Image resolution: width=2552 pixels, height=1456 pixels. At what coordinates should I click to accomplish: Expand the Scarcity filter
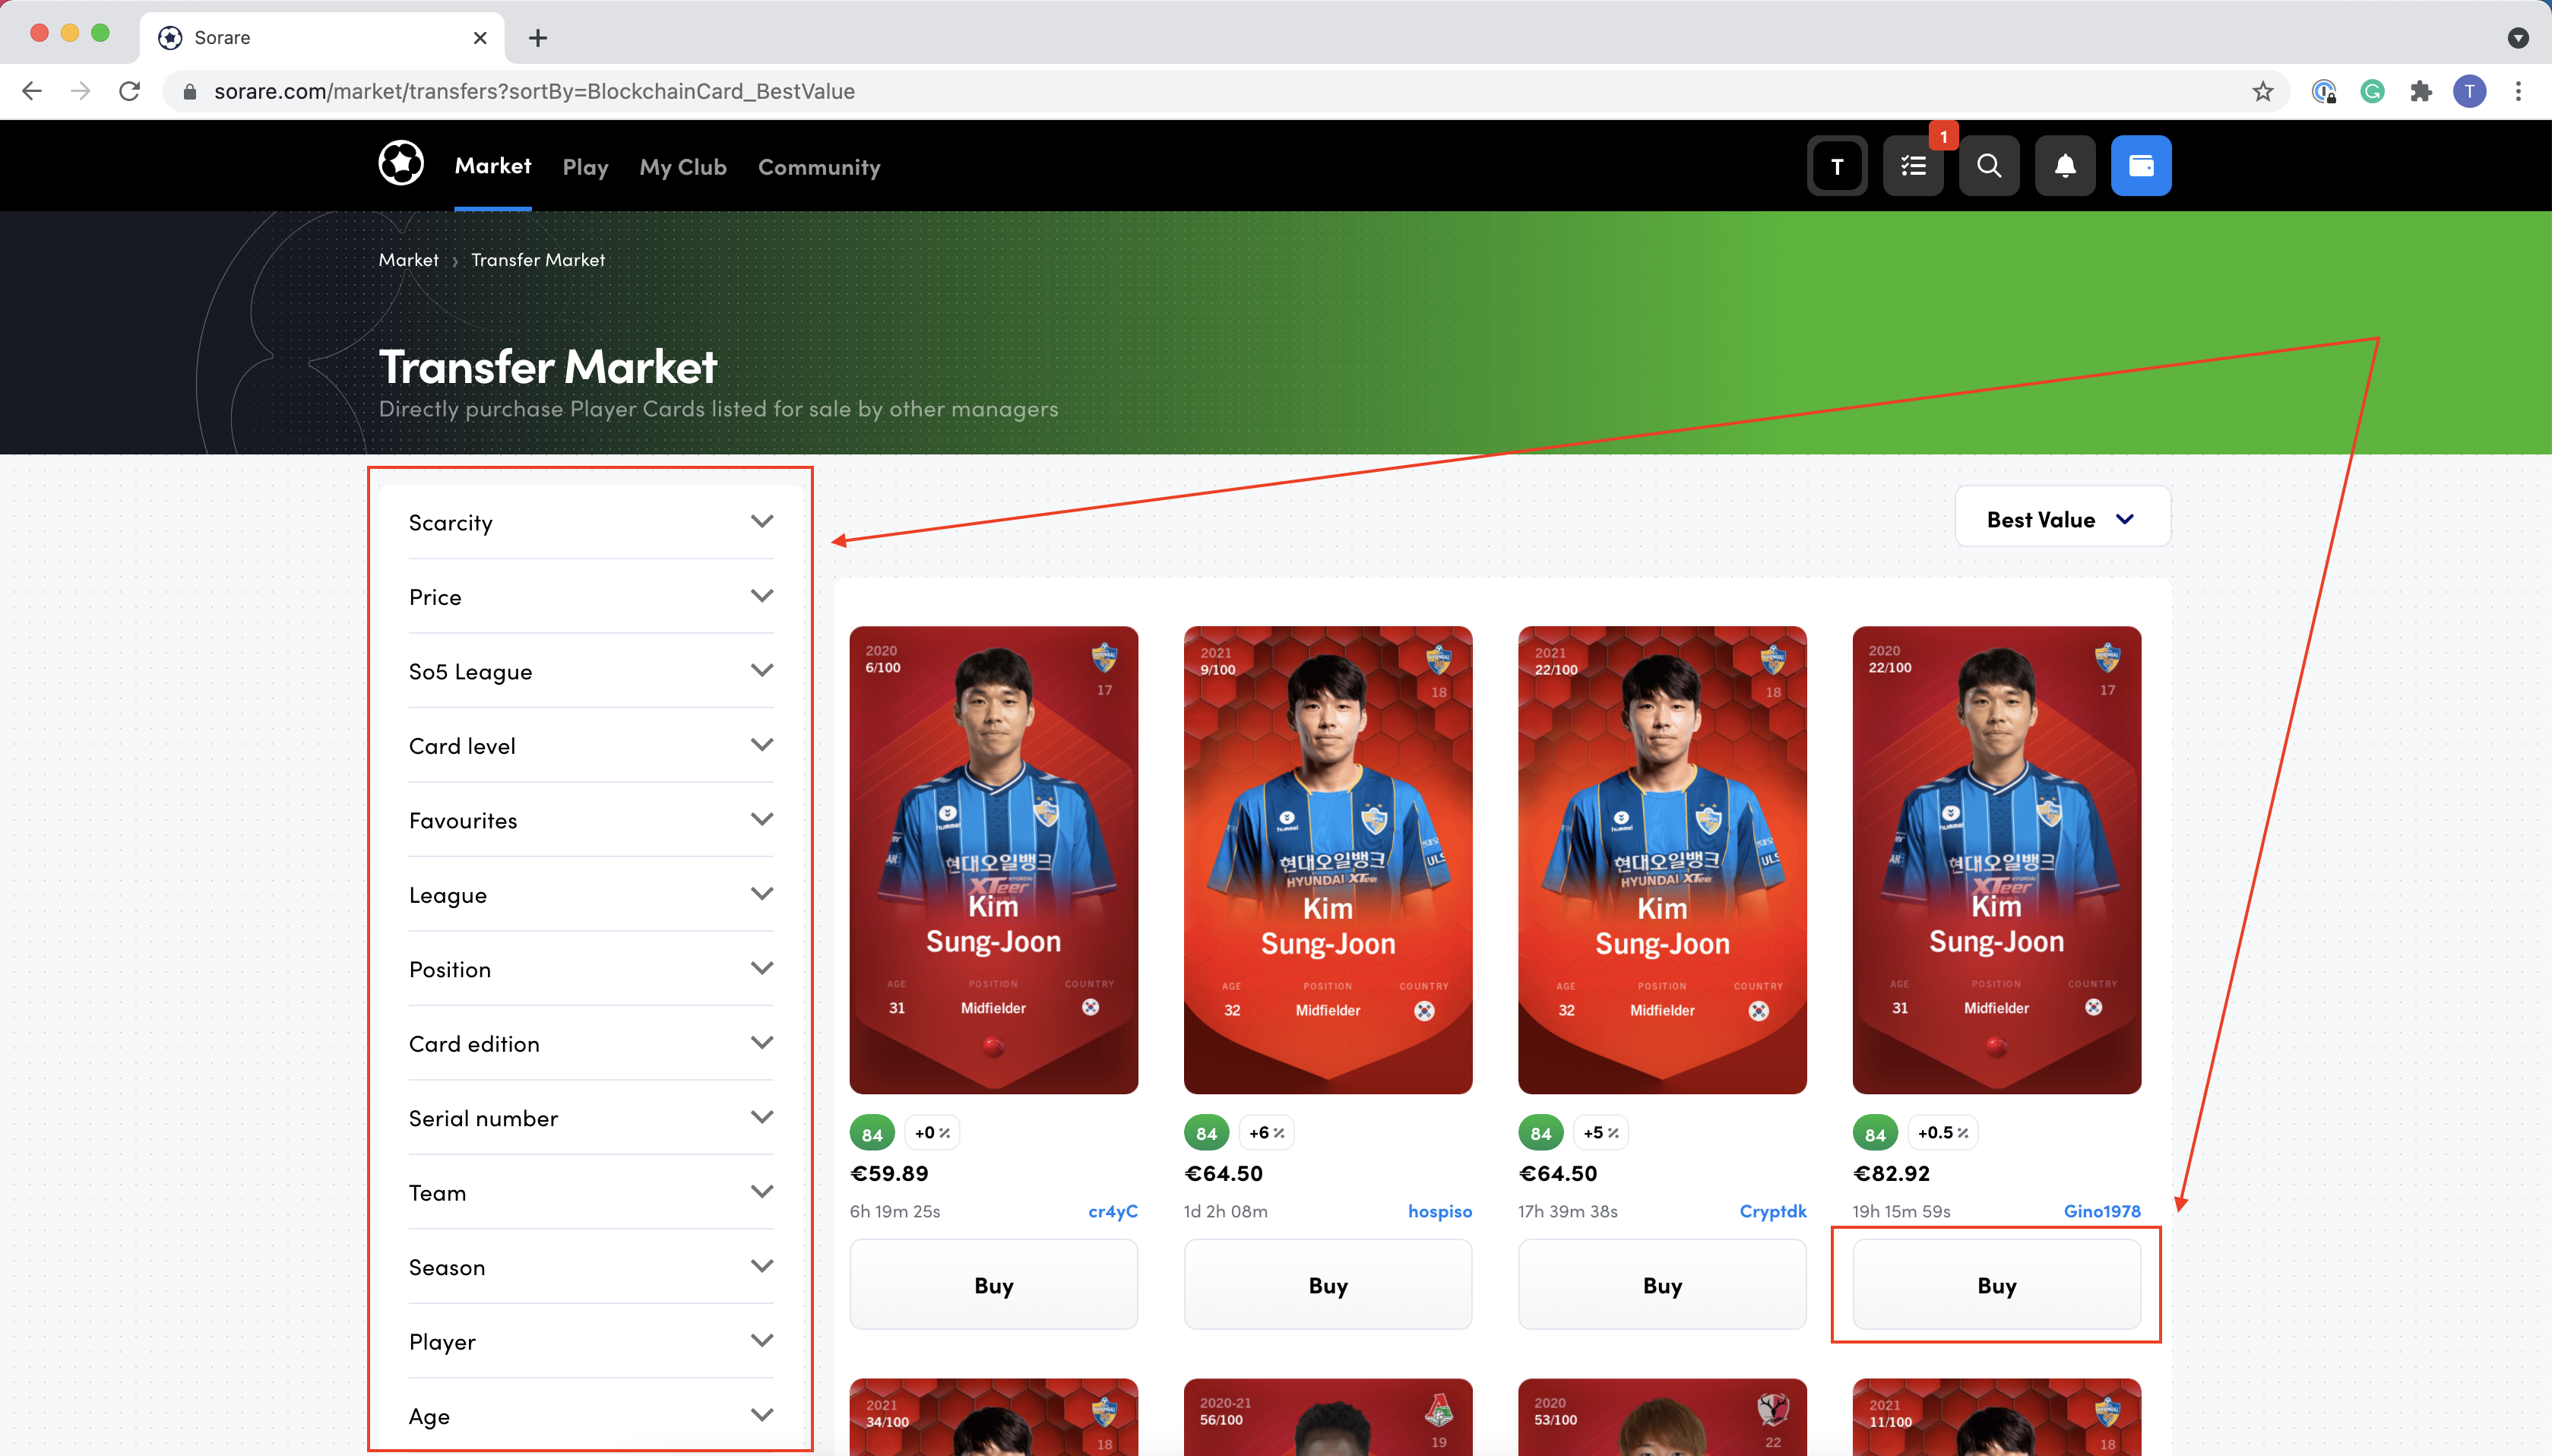click(x=591, y=522)
